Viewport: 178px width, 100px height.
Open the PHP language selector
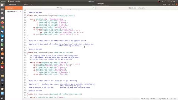point(143,99)
